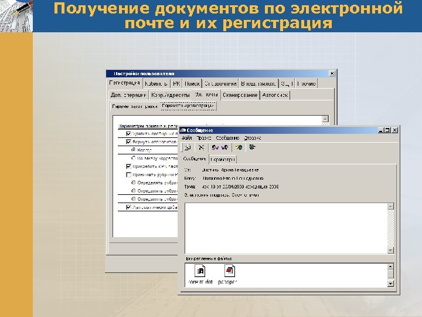Screen dimensions: 422x317
Task: Open the Поиск tab in user settings
Action: tap(192, 83)
